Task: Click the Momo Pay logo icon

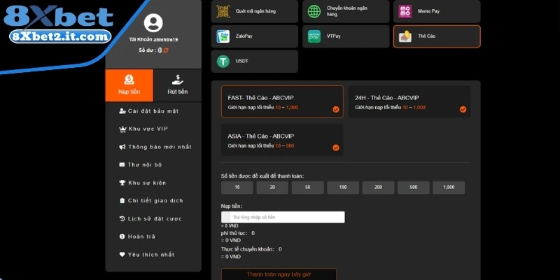Action: (x=405, y=11)
